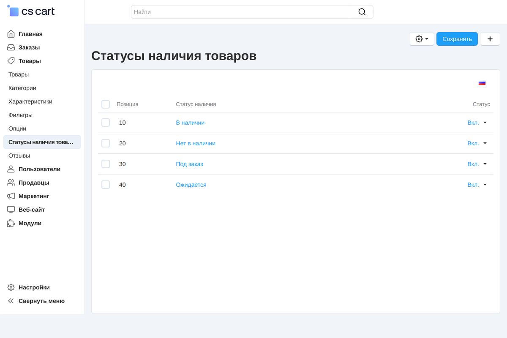Open the Под заказ status link
The width and height of the screenshot is (507, 338).
pos(189,164)
